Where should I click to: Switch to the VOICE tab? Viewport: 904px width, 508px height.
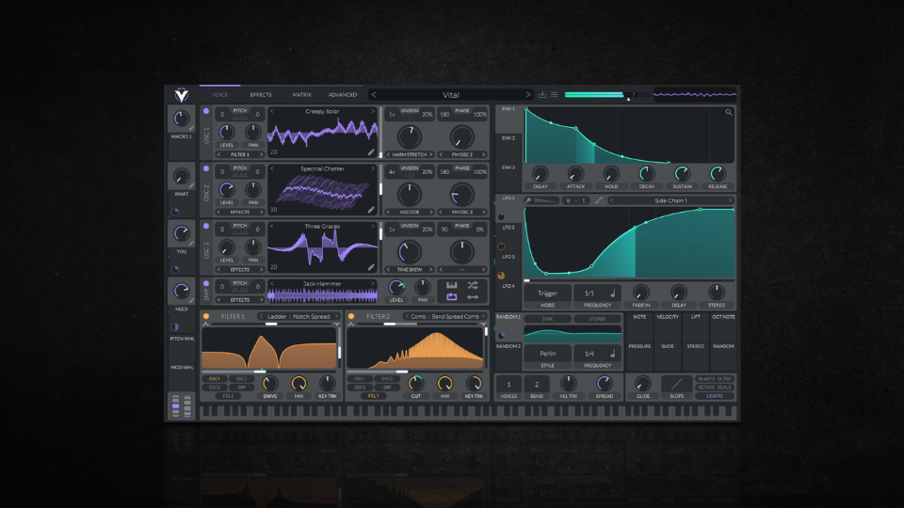tap(219, 94)
